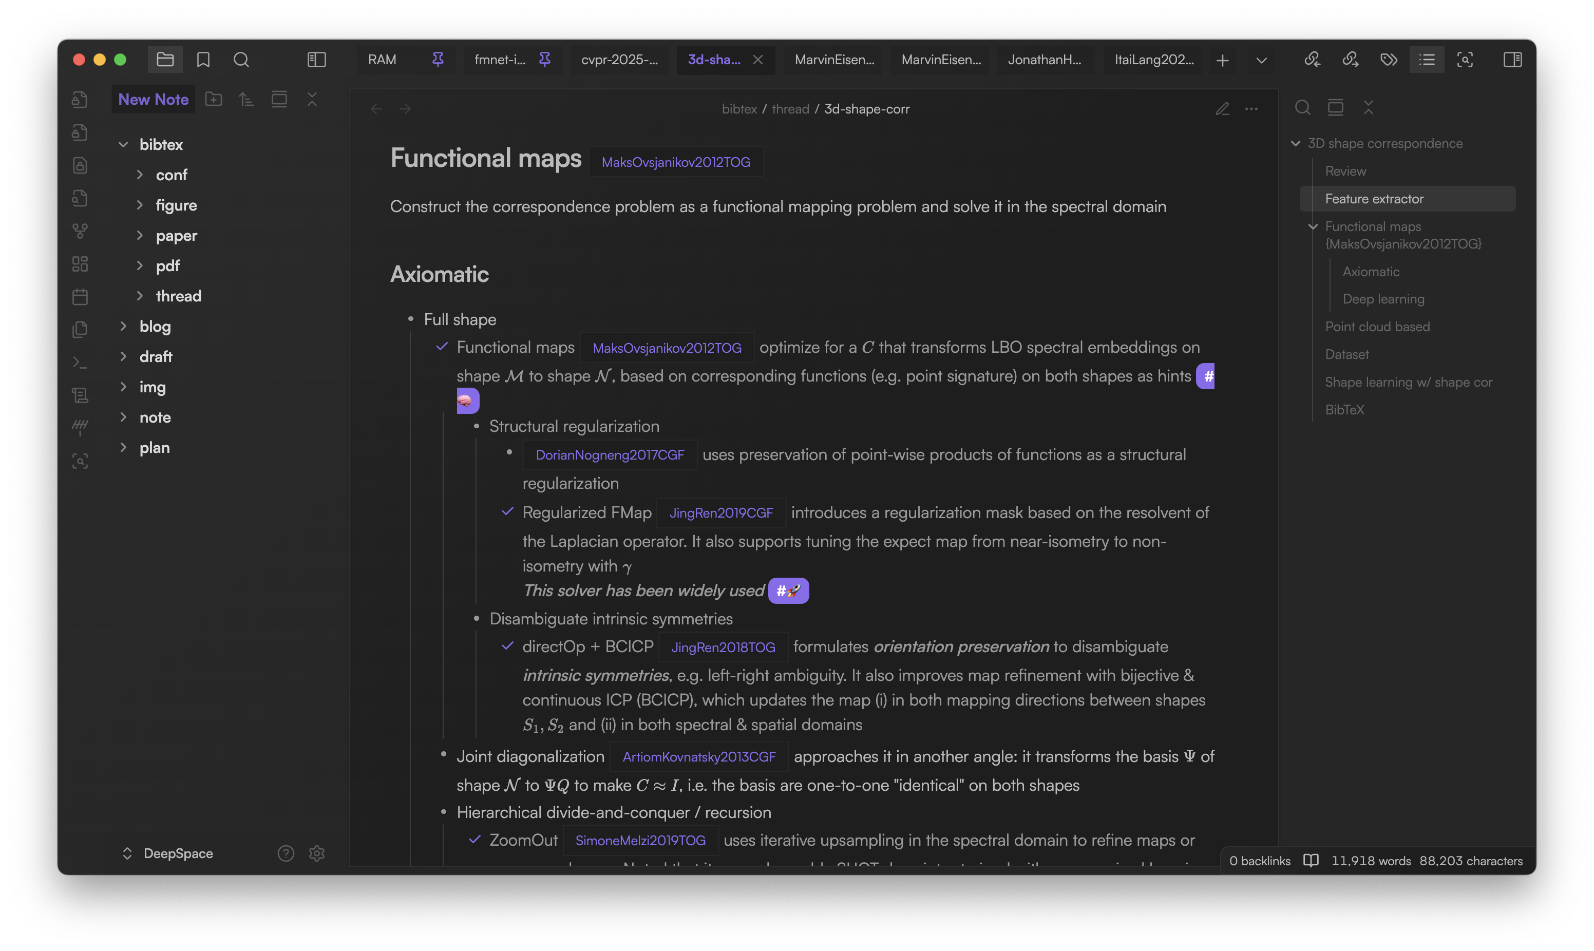Viewport: 1594px width, 951px height.
Task: Click the outline list icon
Action: point(1427,60)
